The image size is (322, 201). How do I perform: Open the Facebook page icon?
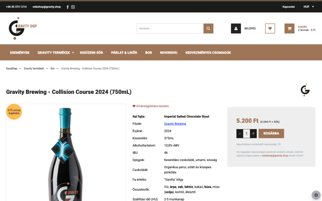[x=67, y=7]
